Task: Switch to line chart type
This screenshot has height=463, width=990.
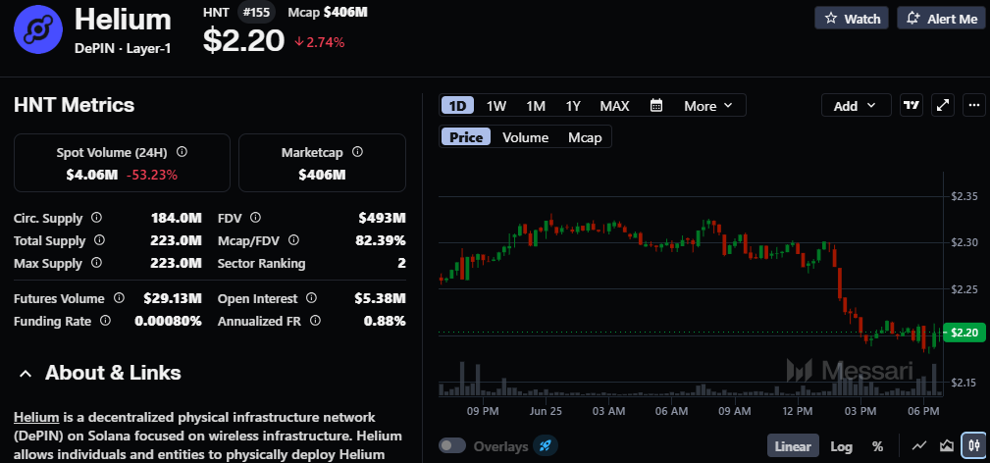Action: 920,446
